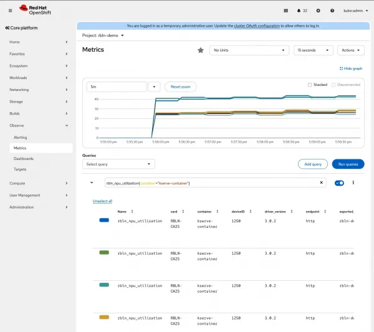
Task: Sort table by card column
Action: click(183, 211)
